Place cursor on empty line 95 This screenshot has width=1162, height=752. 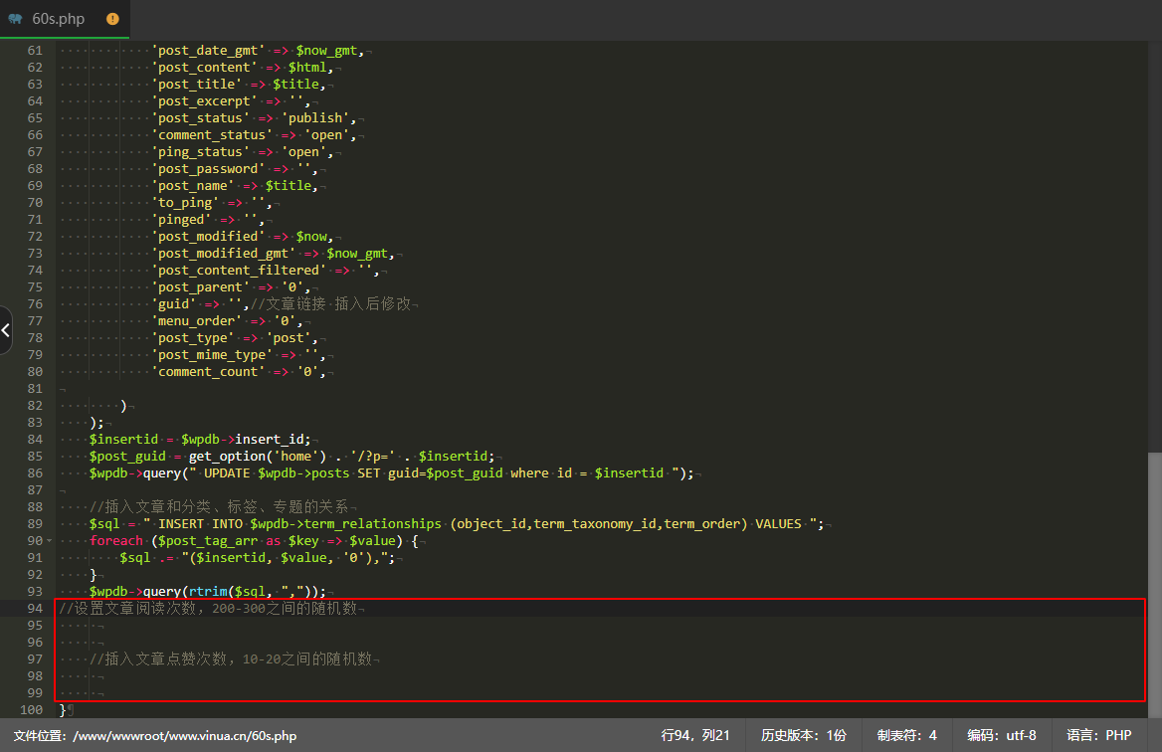click(x=600, y=626)
